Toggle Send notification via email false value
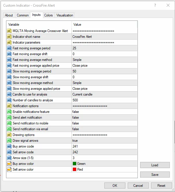The image size is (175, 192). [x=104, y=129]
